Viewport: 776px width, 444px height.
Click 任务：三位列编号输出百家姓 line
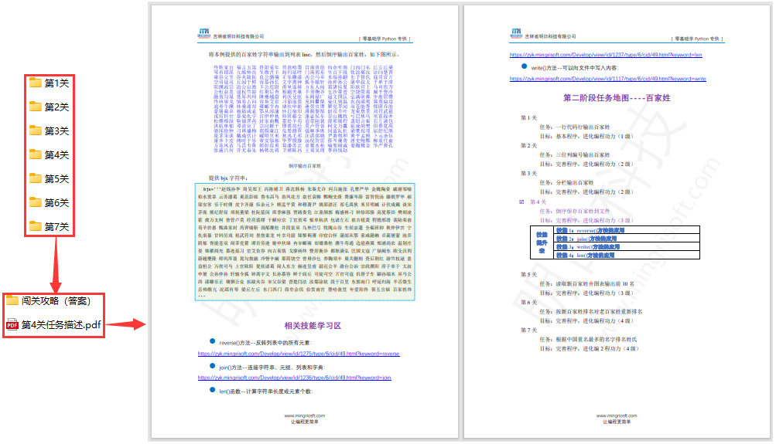[x=575, y=154]
